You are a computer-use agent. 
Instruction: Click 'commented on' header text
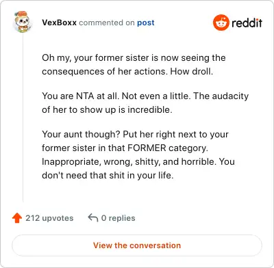107,23
